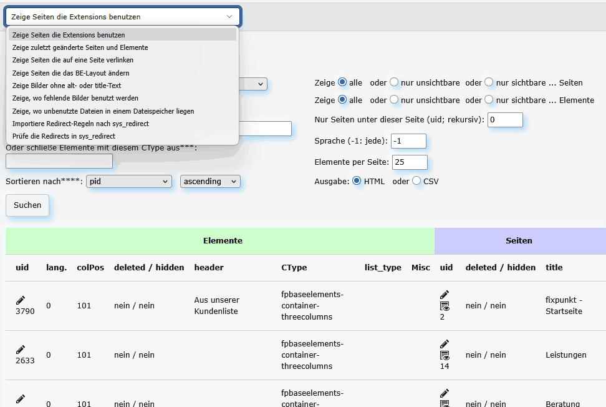
Task: Click the Misc column header
Action: tap(420, 267)
